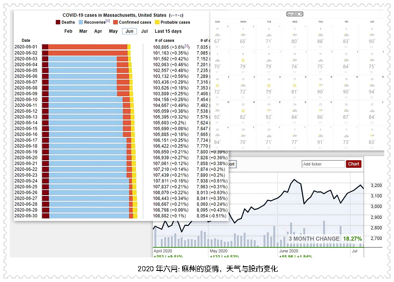Click the weather icon for June 13
The image size is (394, 282).
pyautogui.click(x=372, y=60)
